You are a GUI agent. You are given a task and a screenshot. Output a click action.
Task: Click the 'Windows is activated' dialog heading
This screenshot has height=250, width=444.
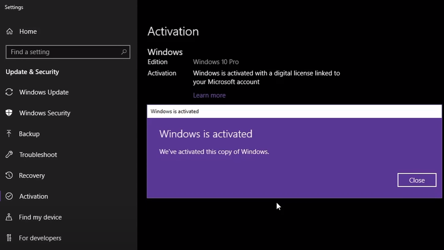[x=205, y=134]
